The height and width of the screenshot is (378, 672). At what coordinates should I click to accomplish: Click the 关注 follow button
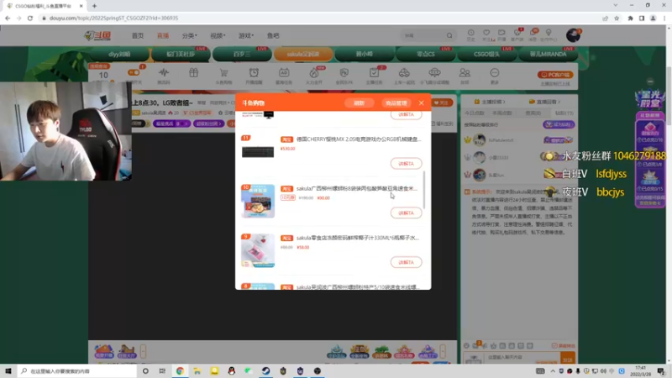(x=442, y=102)
